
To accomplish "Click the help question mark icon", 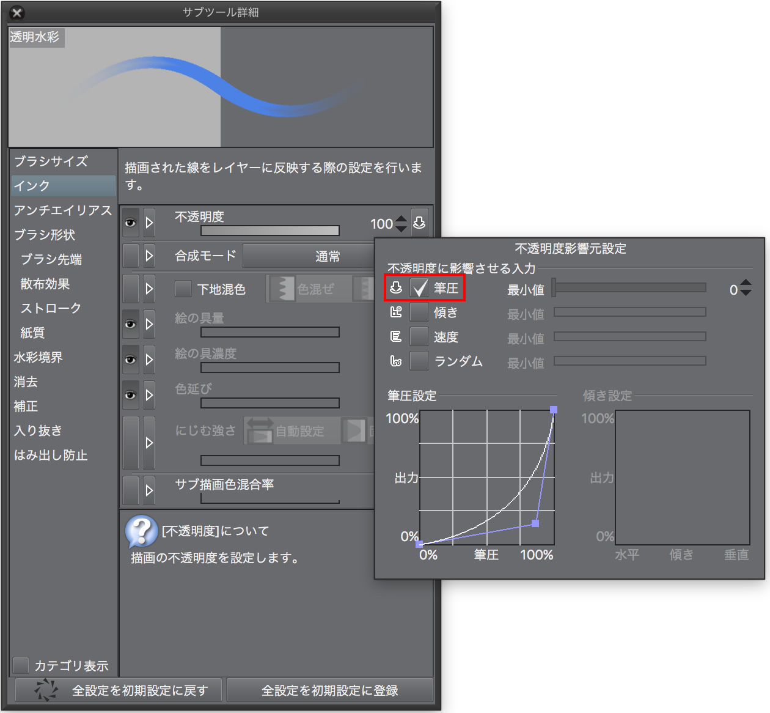I will (141, 531).
